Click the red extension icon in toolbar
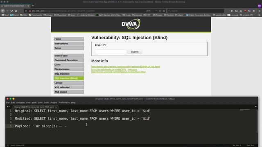The image size is (262, 147). pyautogui.click(x=245, y=11)
